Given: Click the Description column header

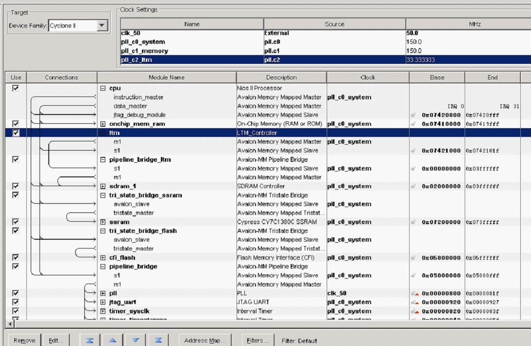Looking at the screenshot, I should [x=281, y=77].
